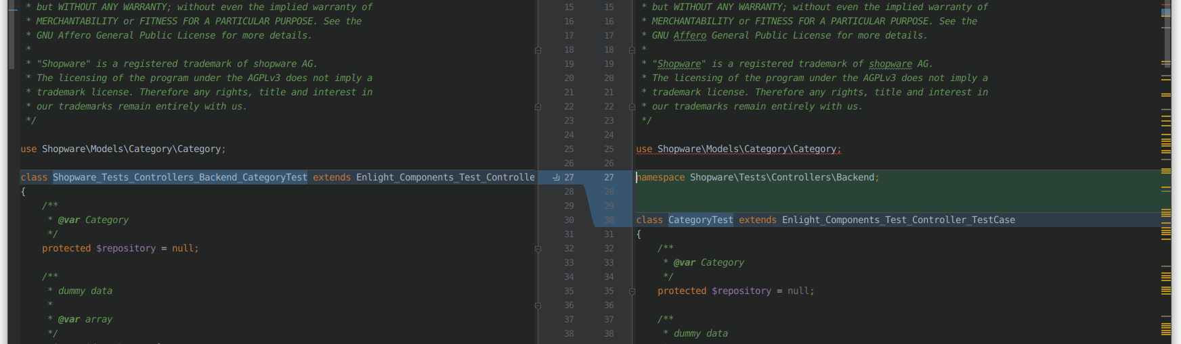Viewport: 1181px width, 344px height.
Task: Click right-side line number 31
Action: point(609,234)
